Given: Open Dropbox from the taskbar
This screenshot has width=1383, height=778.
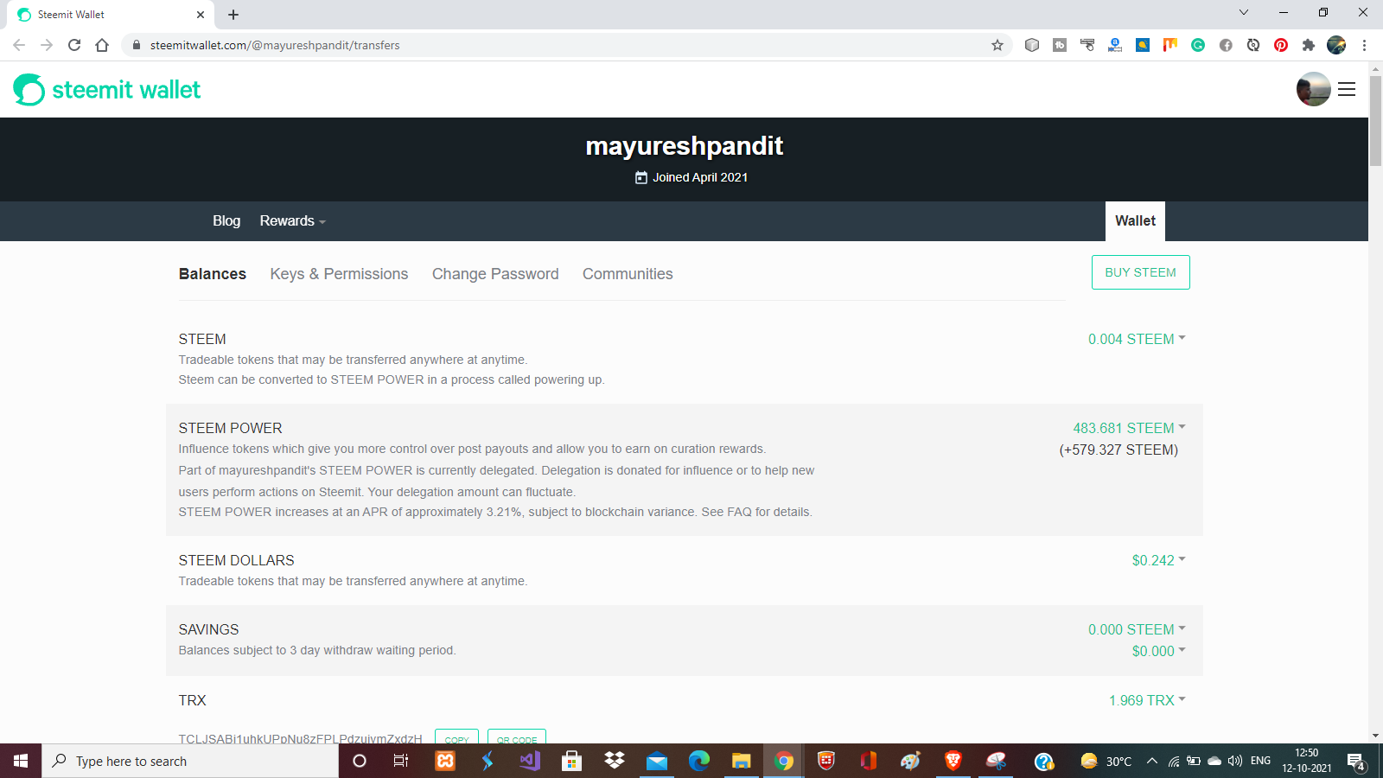Looking at the screenshot, I should coord(615,761).
